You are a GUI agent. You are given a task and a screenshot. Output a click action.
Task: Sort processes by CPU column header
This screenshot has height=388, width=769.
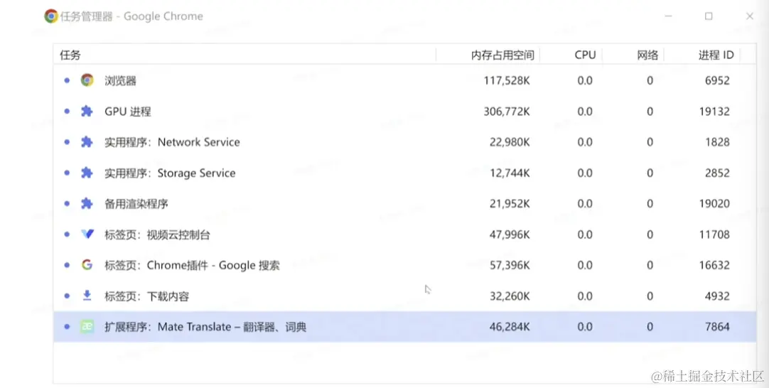point(571,55)
